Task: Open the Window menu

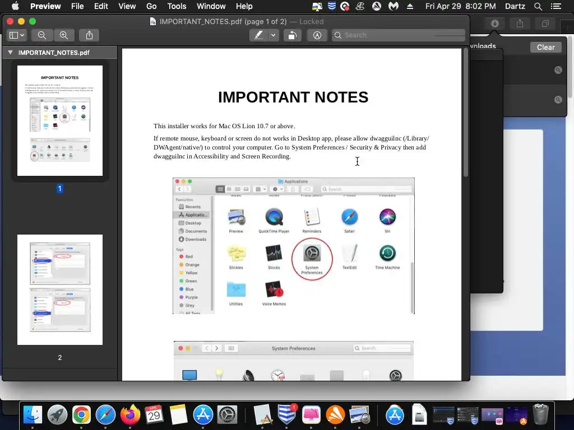Action: pyautogui.click(x=211, y=6)
